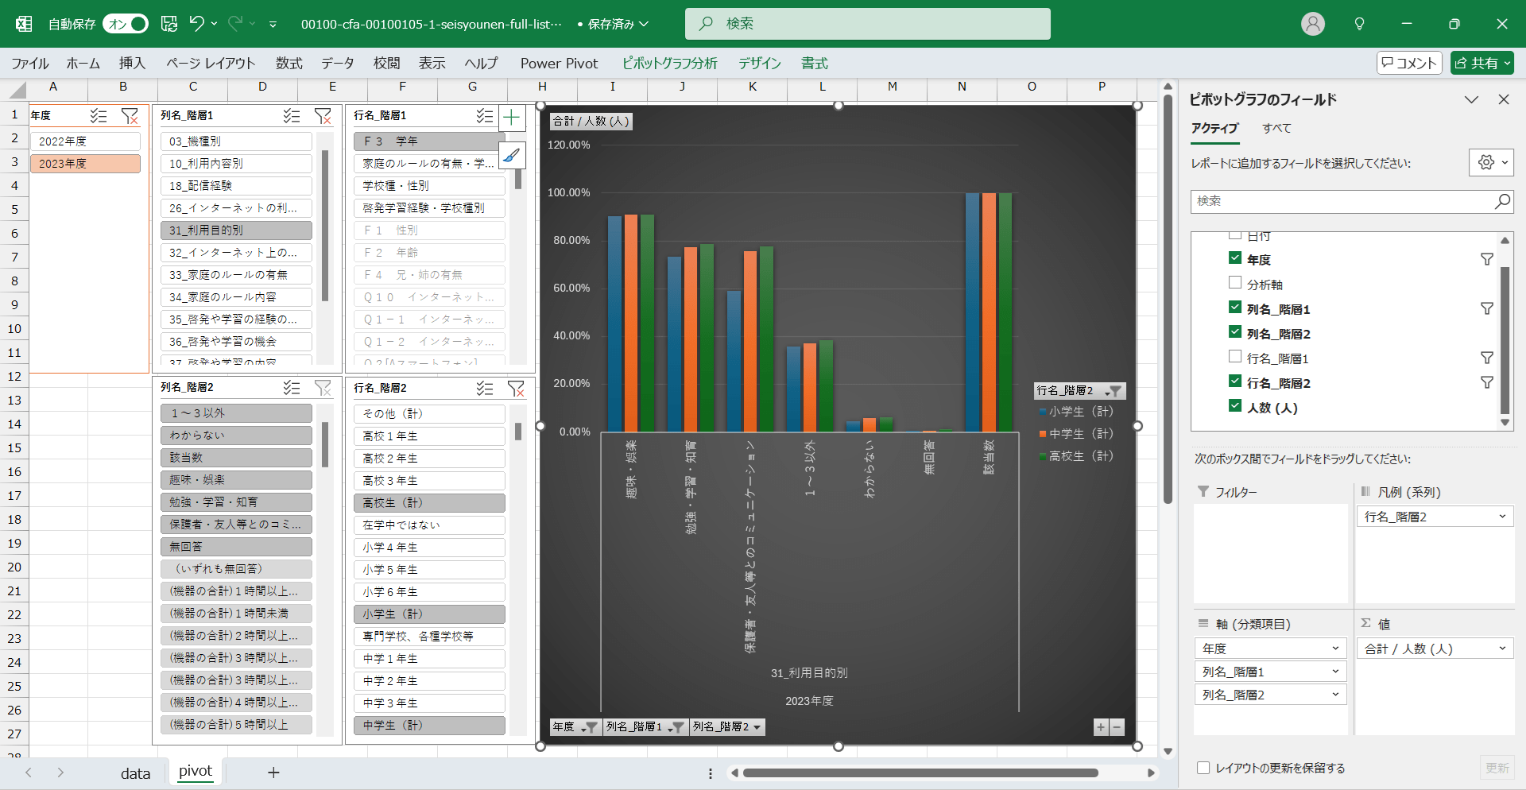
Task: Toggle the 自動保存 switch
Action: click(x=126, y=24)
